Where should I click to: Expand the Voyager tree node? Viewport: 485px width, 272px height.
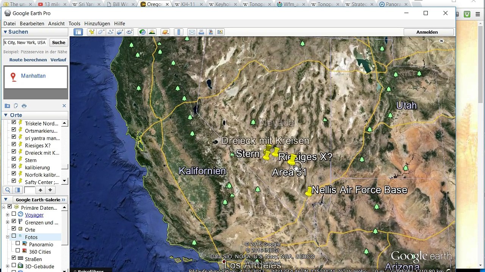8,215
